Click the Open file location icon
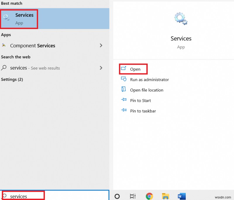 123,89
